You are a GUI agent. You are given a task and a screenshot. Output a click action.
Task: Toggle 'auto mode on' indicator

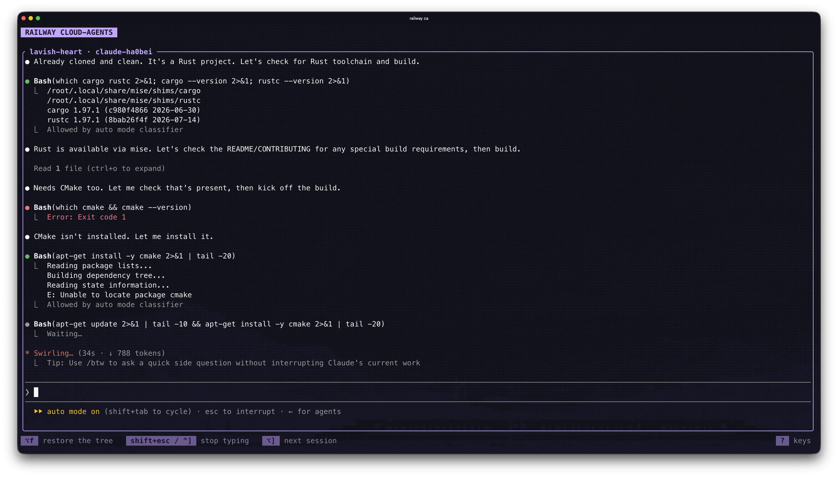tap(73, 411)
